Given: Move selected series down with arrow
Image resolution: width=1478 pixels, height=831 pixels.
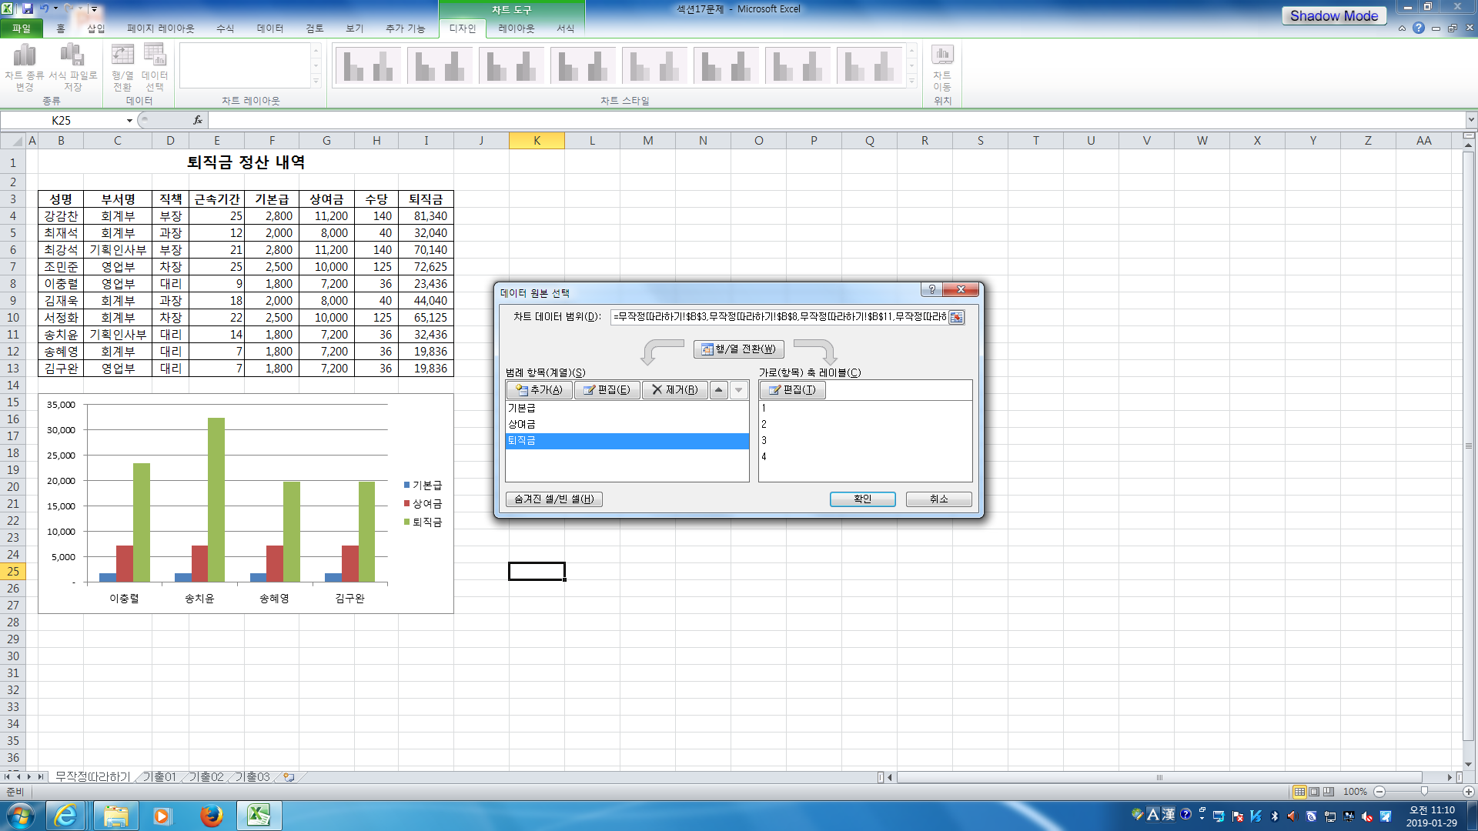Looking at the screenshot, I should [739, 390].
